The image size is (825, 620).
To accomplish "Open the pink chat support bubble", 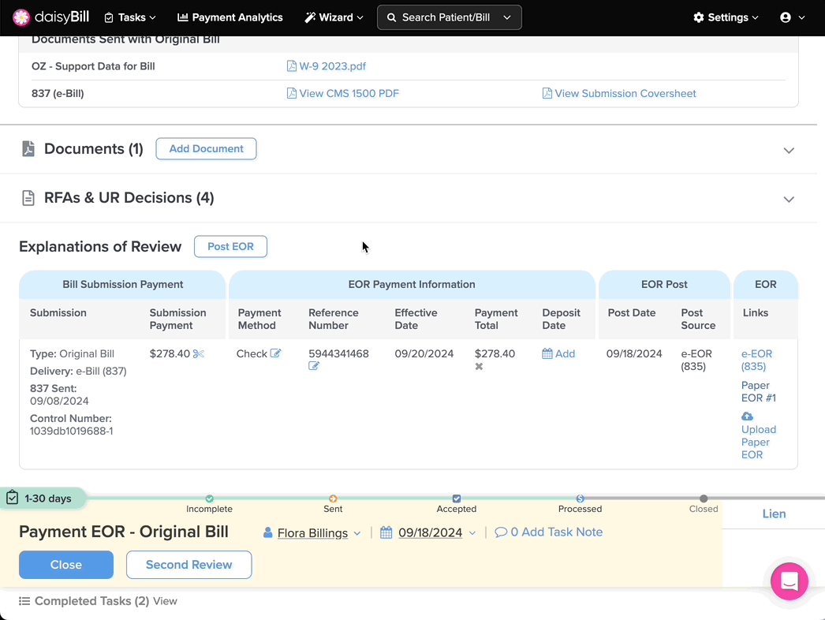I will coord(789,582).
